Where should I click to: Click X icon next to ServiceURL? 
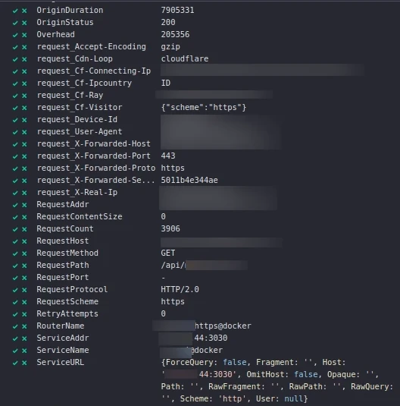[x=24, y=363]
